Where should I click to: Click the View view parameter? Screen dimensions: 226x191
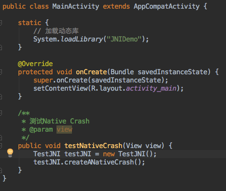click(x=143, y=146)
